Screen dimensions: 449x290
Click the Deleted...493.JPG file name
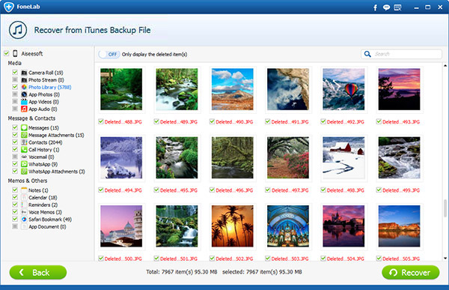click(401, 122)
